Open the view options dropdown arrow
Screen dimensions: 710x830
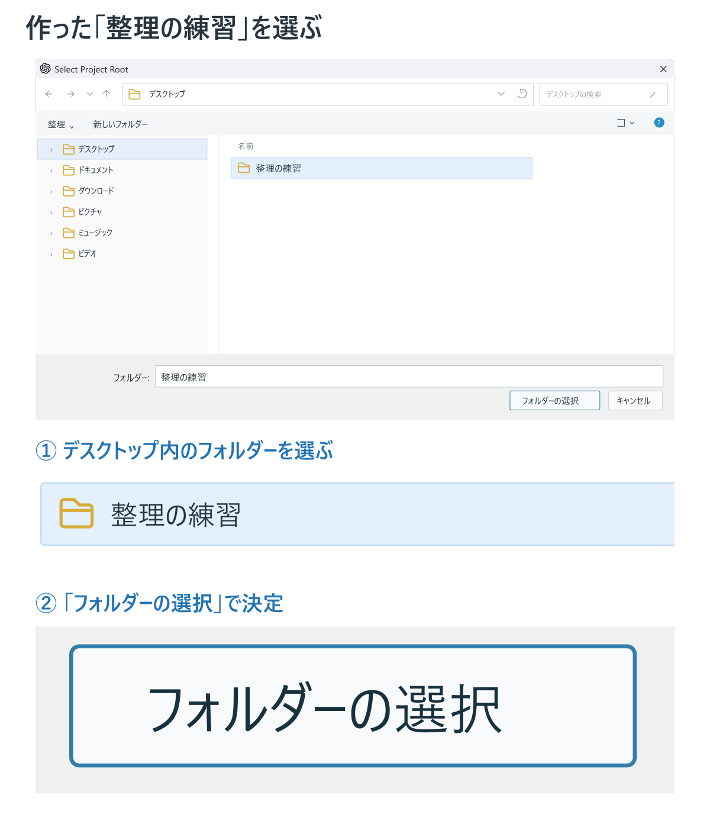click(632, 123)
